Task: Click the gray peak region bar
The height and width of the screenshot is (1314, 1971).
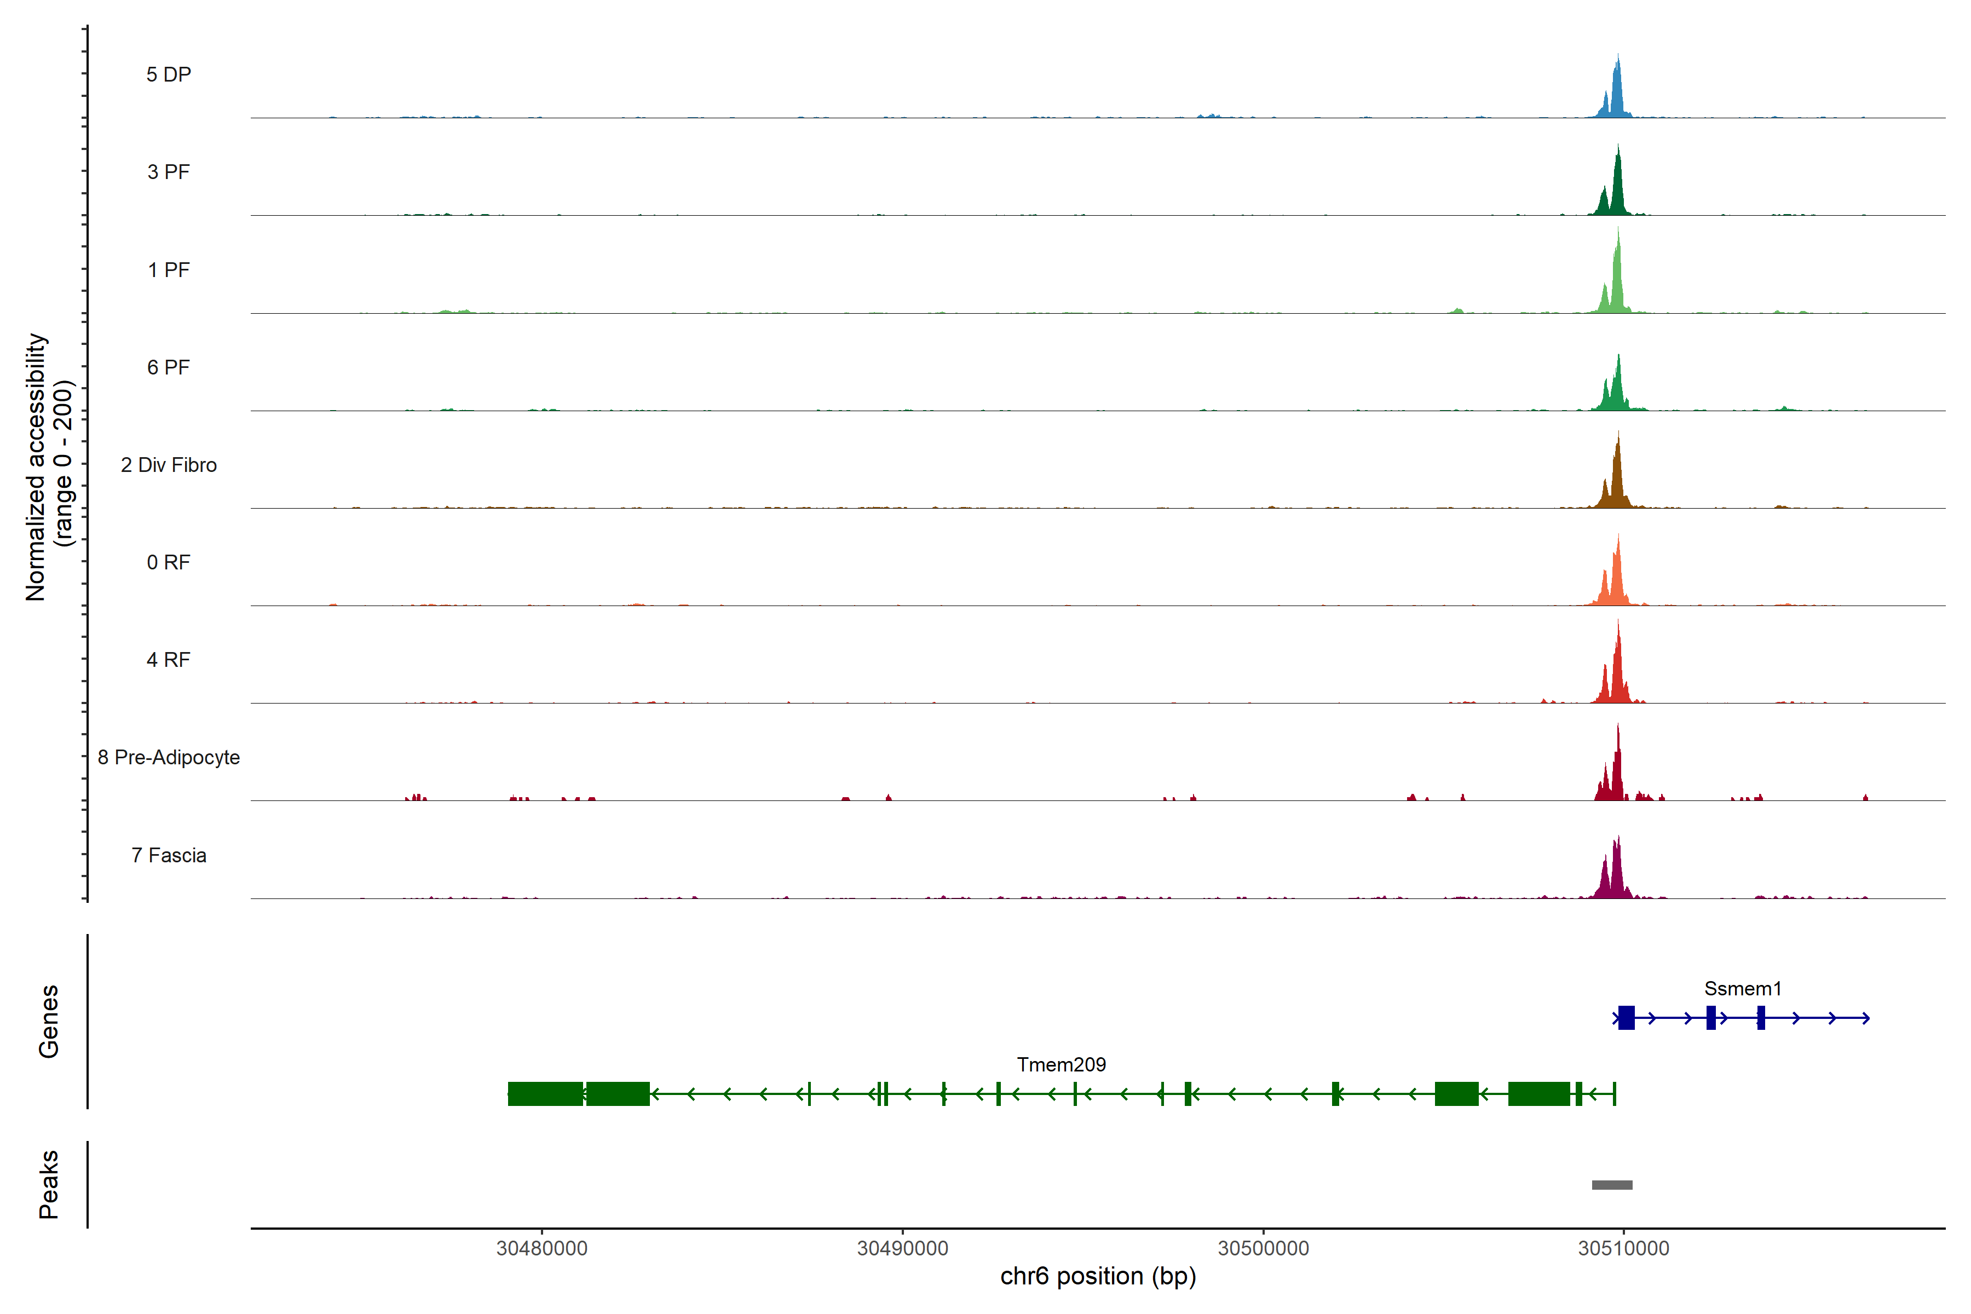Action: 1611,1185
